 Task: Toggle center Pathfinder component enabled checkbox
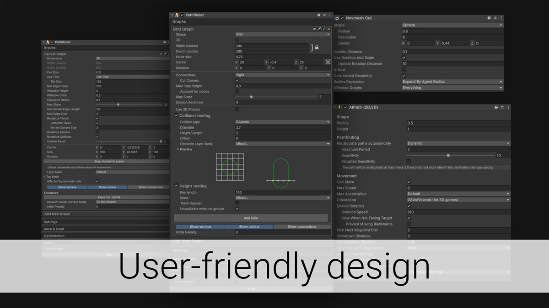(x=182, y=15)
